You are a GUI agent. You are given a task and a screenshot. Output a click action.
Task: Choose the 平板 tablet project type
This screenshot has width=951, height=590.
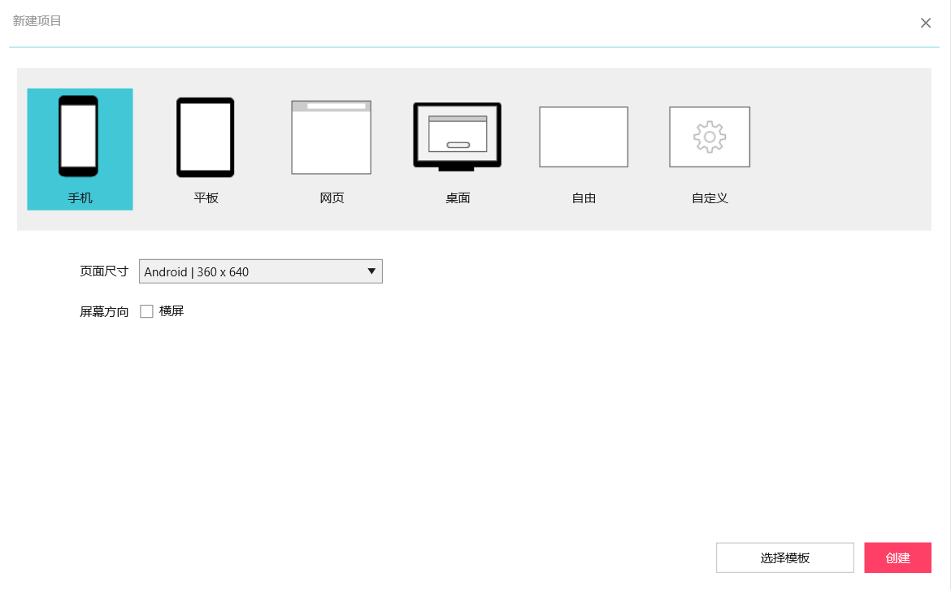tap(206, 150)
